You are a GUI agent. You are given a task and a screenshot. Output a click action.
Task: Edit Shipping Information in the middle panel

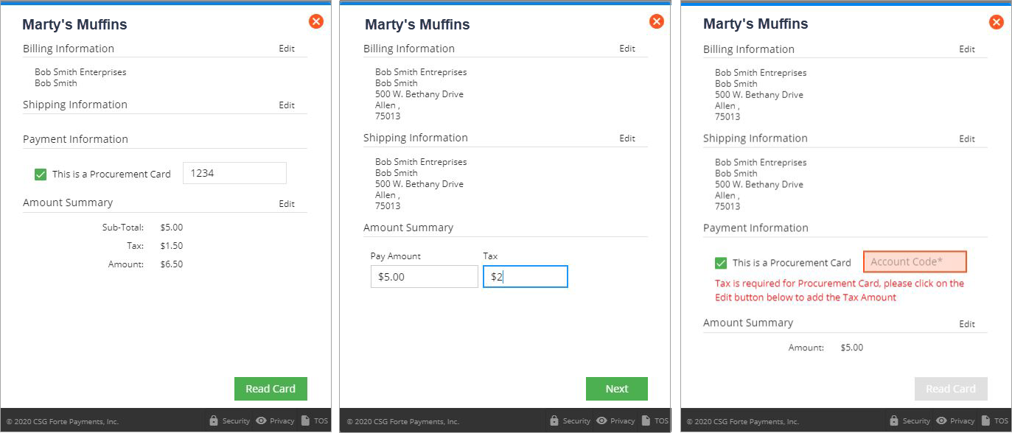[627, 138]
